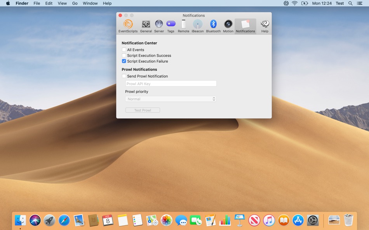Switch to the General preferences pane
The height and width of the screenshot is (230, 369).
tap(146, 26)
